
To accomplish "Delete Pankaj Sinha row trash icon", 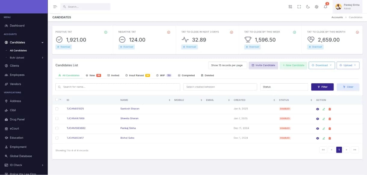I will [330, 128].
